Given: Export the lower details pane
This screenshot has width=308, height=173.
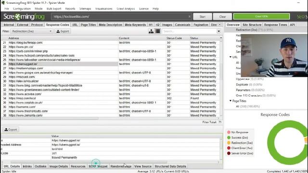Looking at the screenshot, I should (x=11, y=129).
